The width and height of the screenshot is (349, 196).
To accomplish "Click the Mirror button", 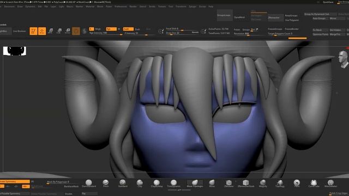I will (337, 18).
